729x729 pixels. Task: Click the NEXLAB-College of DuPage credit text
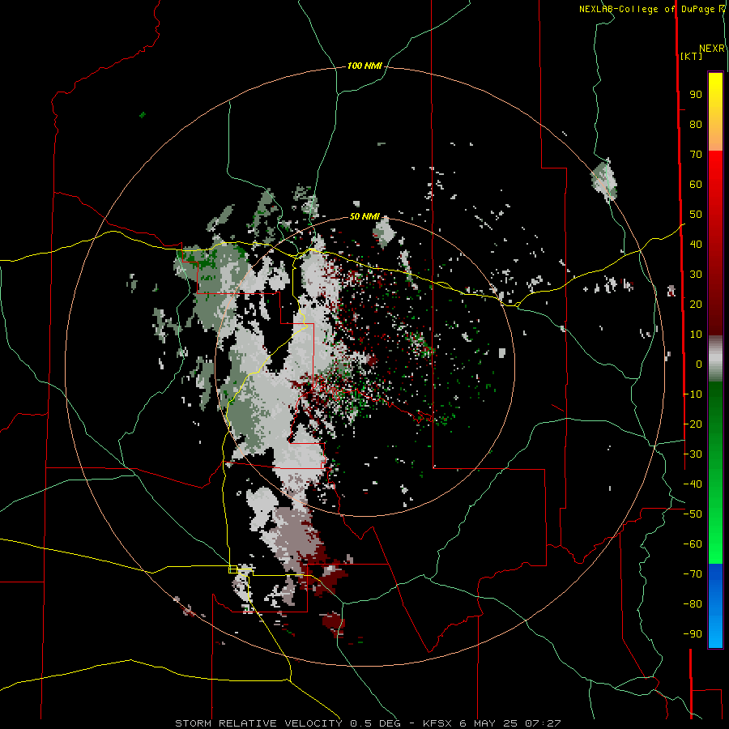pyautogui.click(x=646, y=9)
